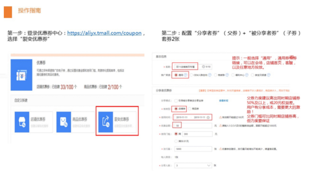Image resolution: width=316 pixels, height=183 pixels.
Task: Open the aliyx.tmall.com/coupon hyperlink
Action: point(104,33)
